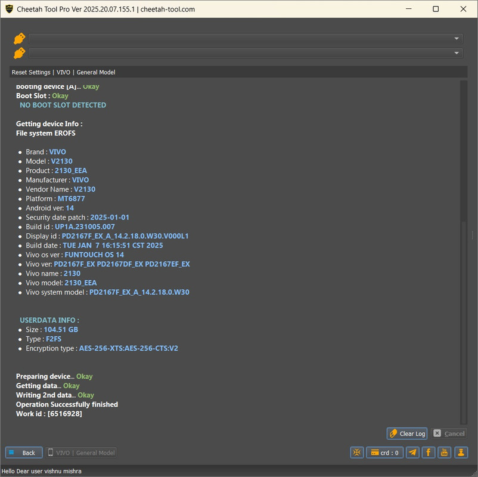
Task: Click the orange USB icon beside the lower combo box
Action: [19, 53]
